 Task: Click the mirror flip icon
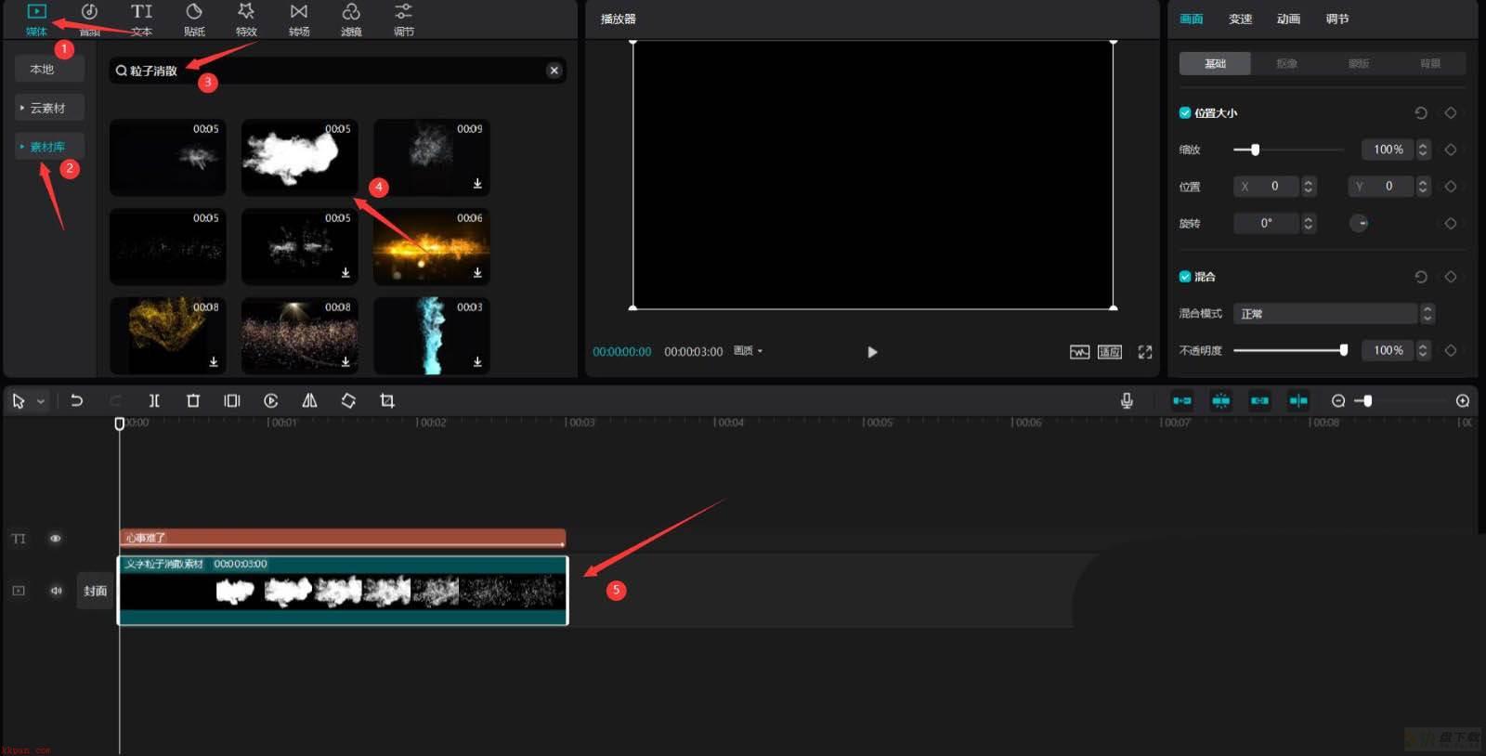[309, 400]
